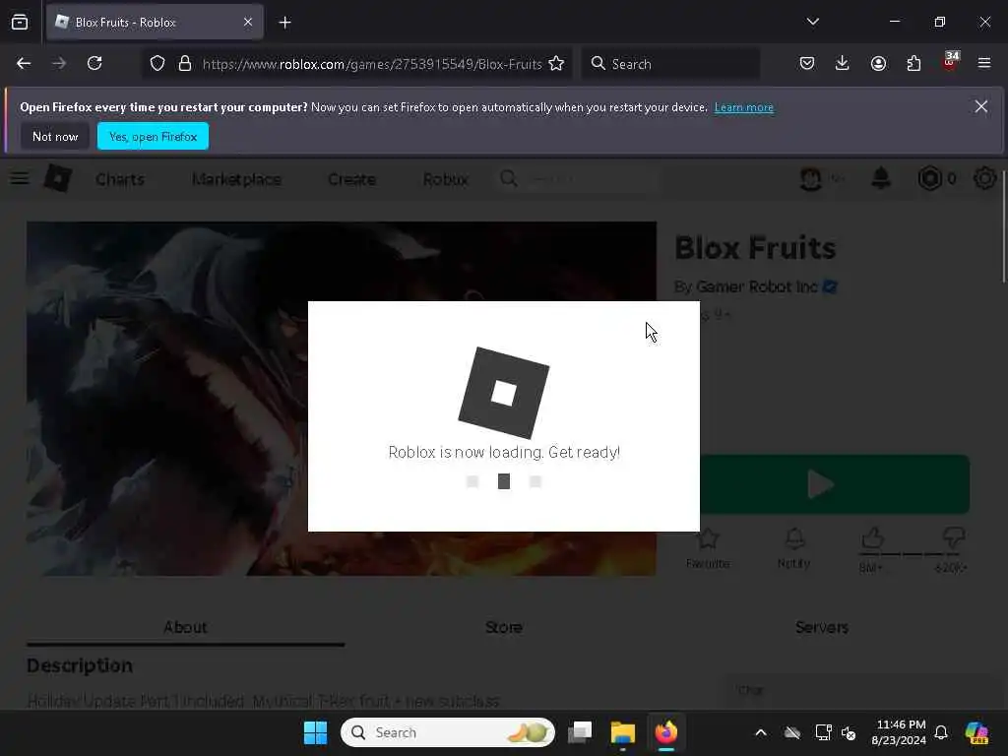Open the Roblox settings gear
The image size is (1008, 756).
point(984,178)
